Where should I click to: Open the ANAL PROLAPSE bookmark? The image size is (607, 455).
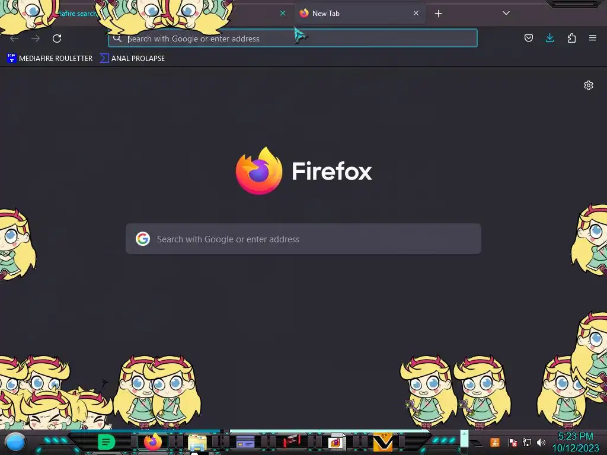132,59
